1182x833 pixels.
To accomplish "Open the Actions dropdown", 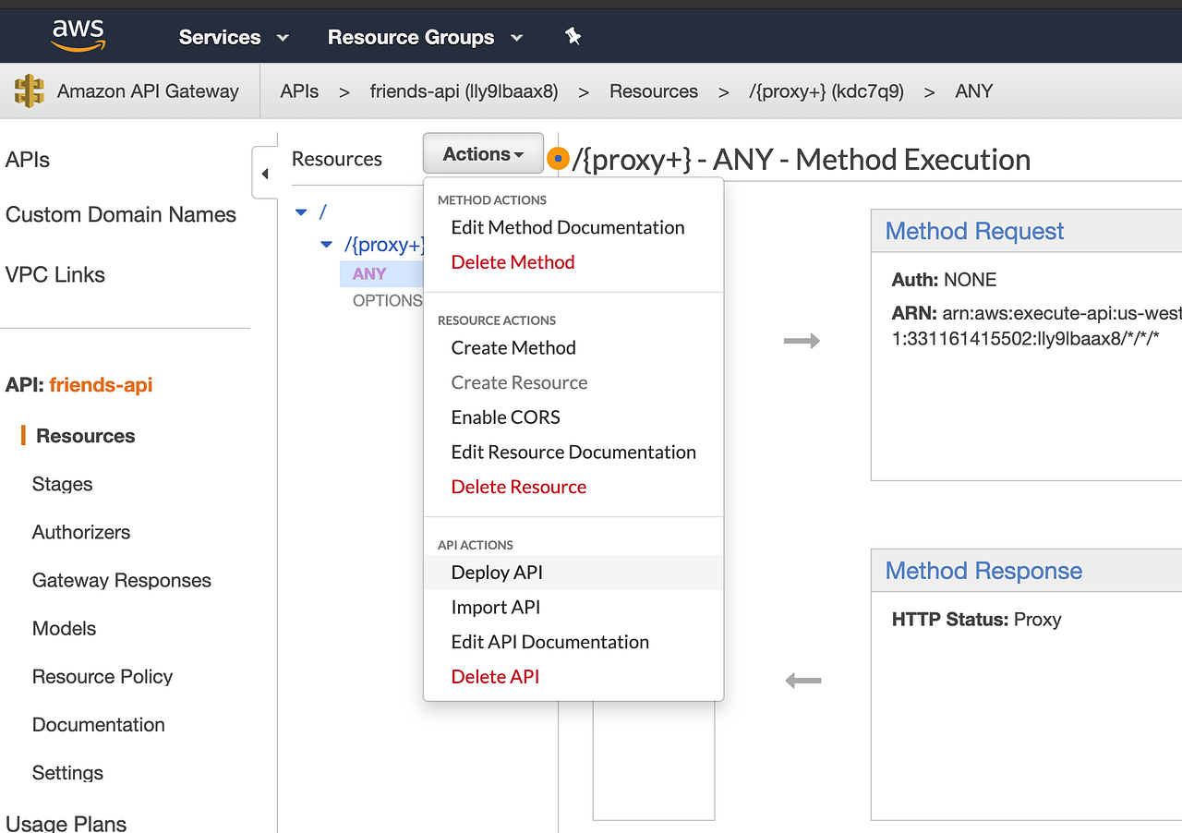I will click(482, 152).
